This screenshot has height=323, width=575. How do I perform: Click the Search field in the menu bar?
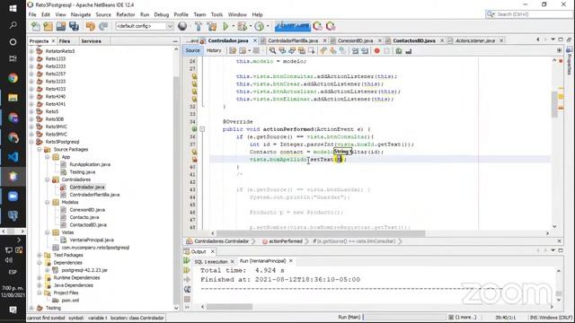[529, 14]
